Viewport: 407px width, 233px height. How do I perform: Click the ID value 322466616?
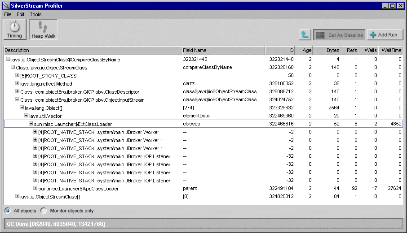click(x=281, y=124)
